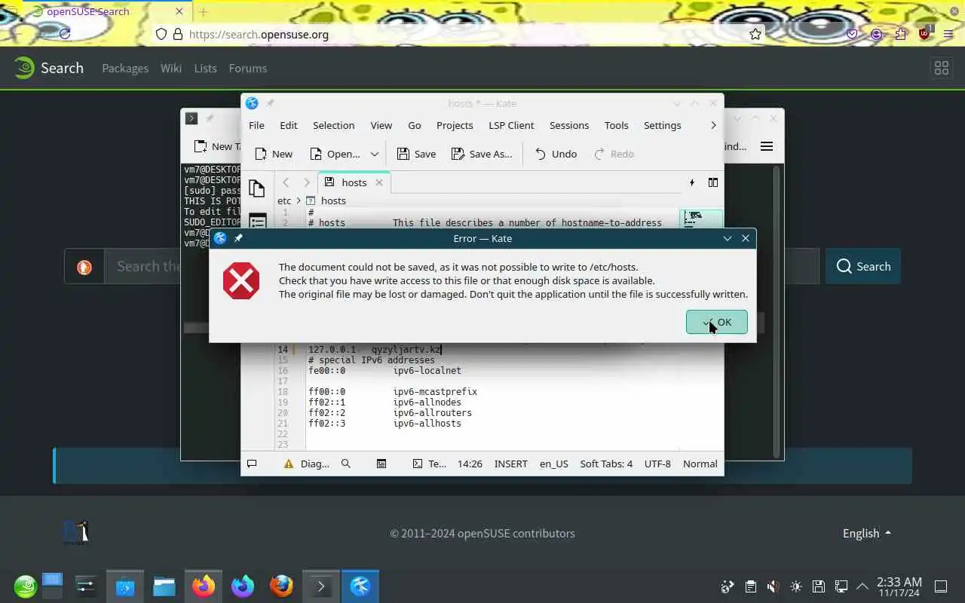This screenshot has width=965, height=603.
Task: Click the Kate icon in error dialog titlebar
Action: point(220,238)
